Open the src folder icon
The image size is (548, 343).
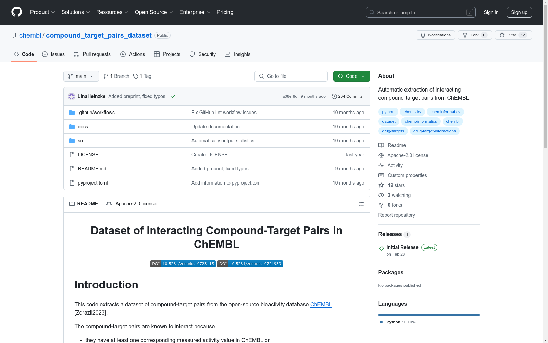click(x=72, y=141)
